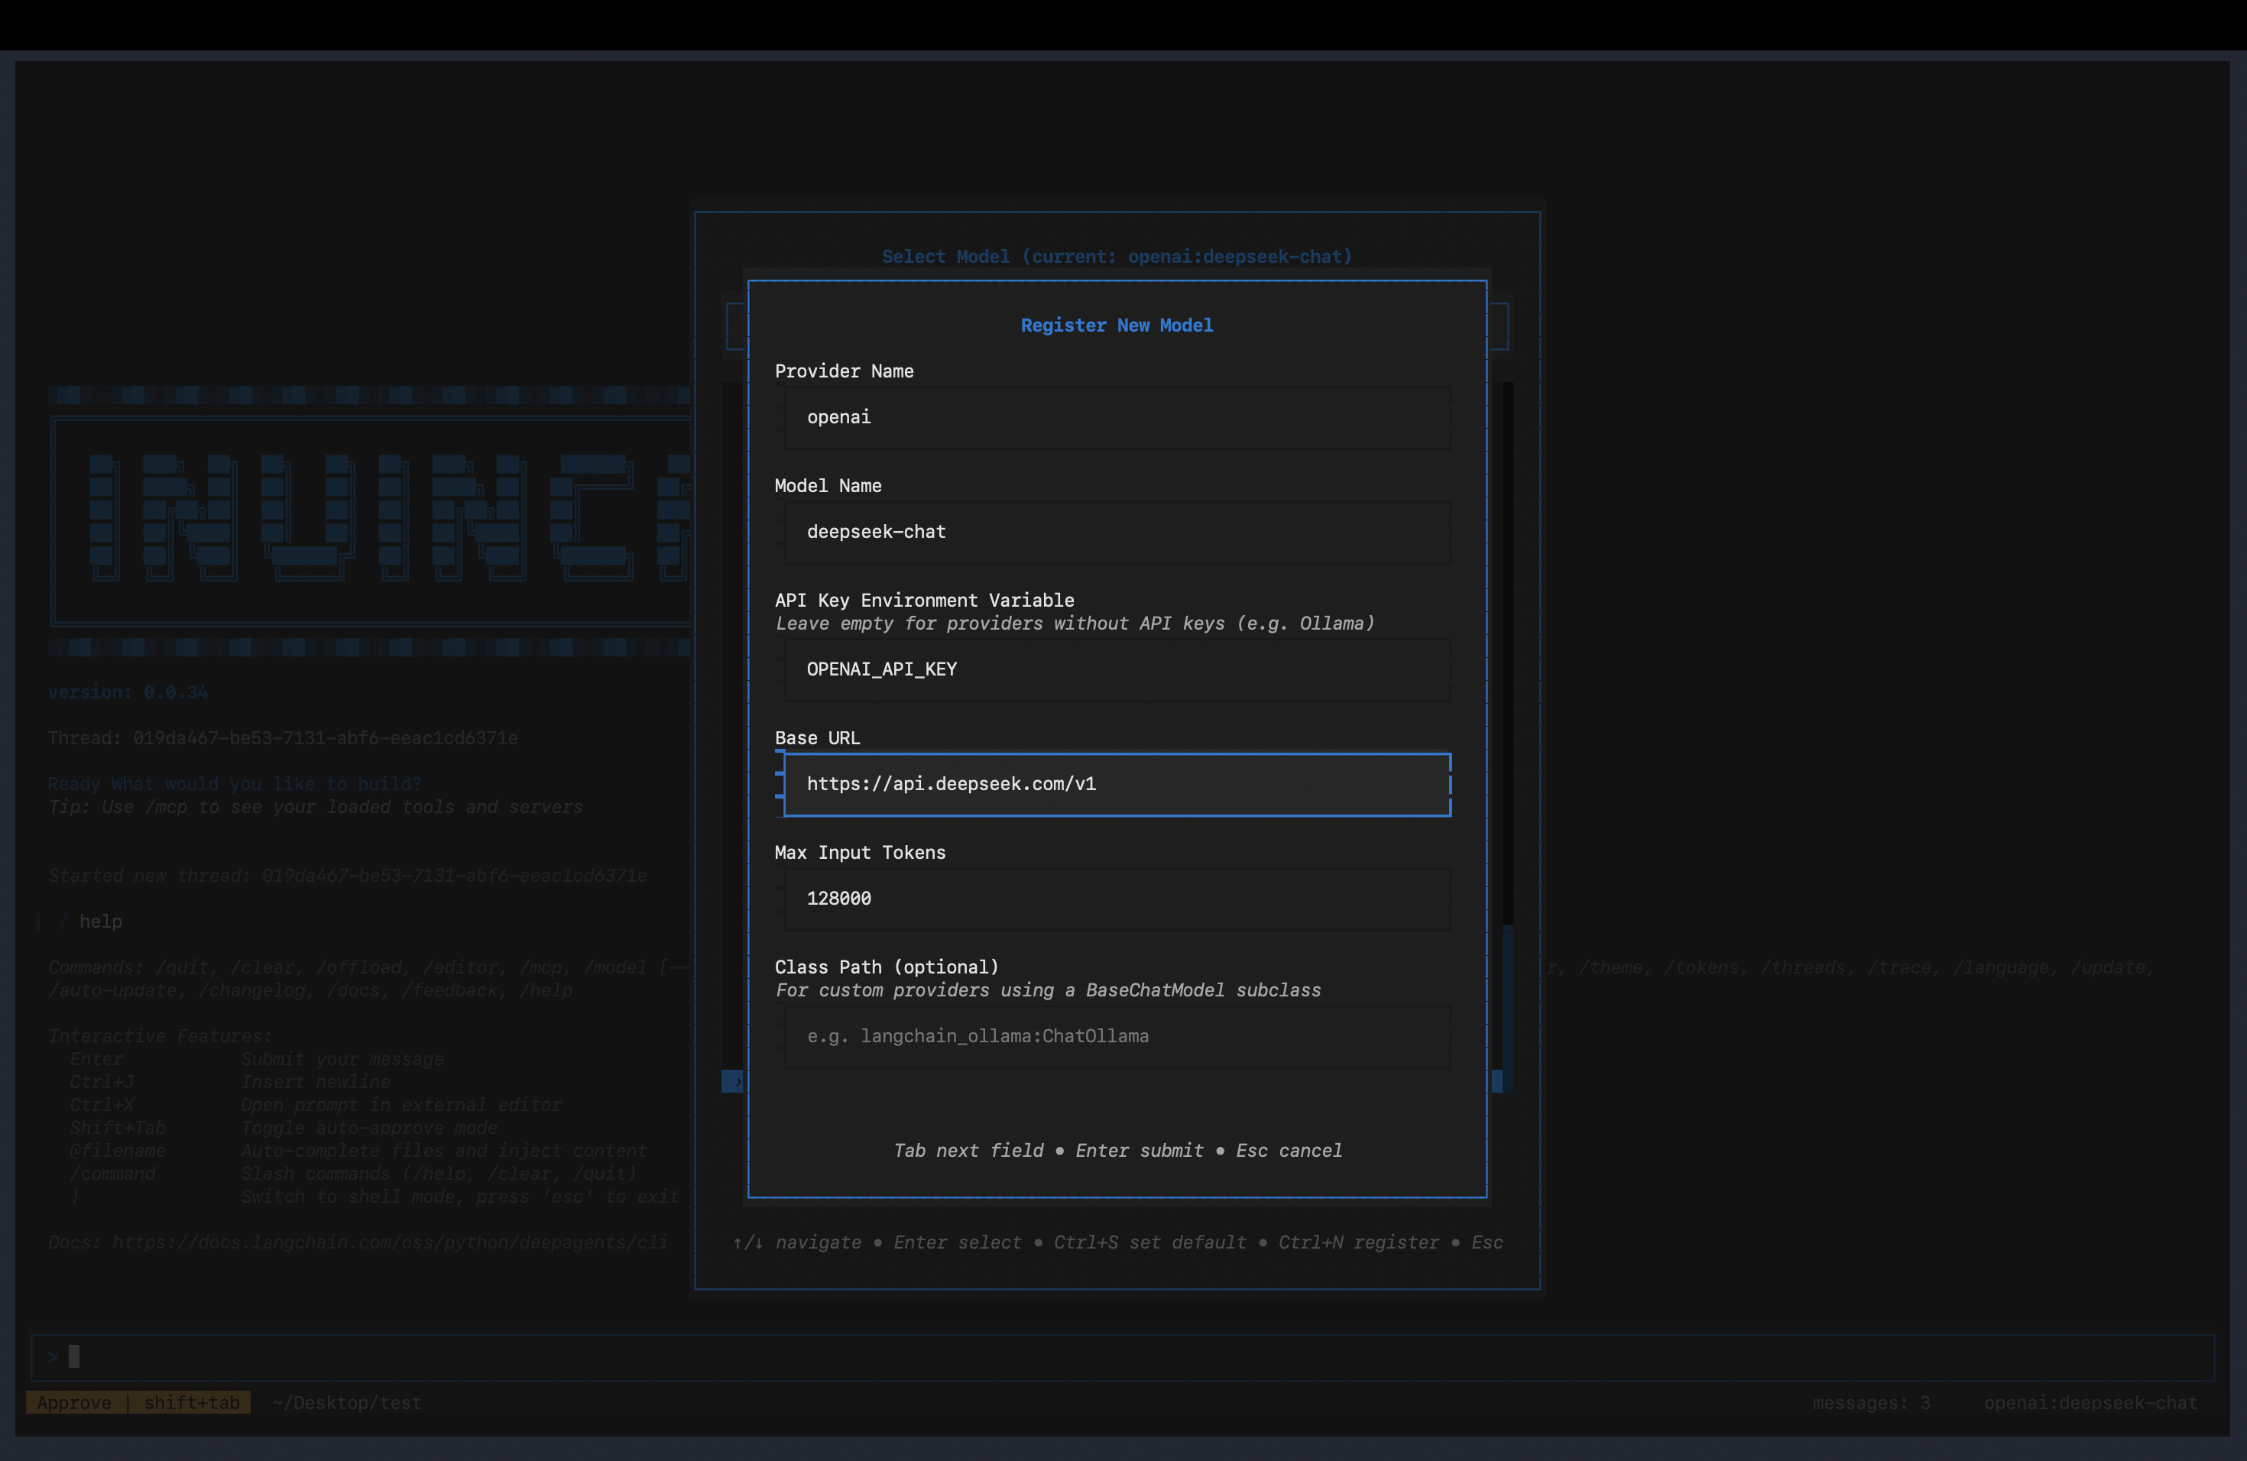
Task: Click the 'Ctrl+S set default' hint
Action: pos(1149,1243)
